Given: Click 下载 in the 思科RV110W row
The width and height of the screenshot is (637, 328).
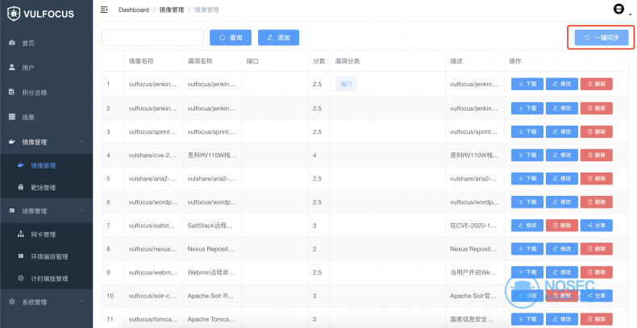Looking at the screenshot, I should pyautogui.click(x=527, y=156).
